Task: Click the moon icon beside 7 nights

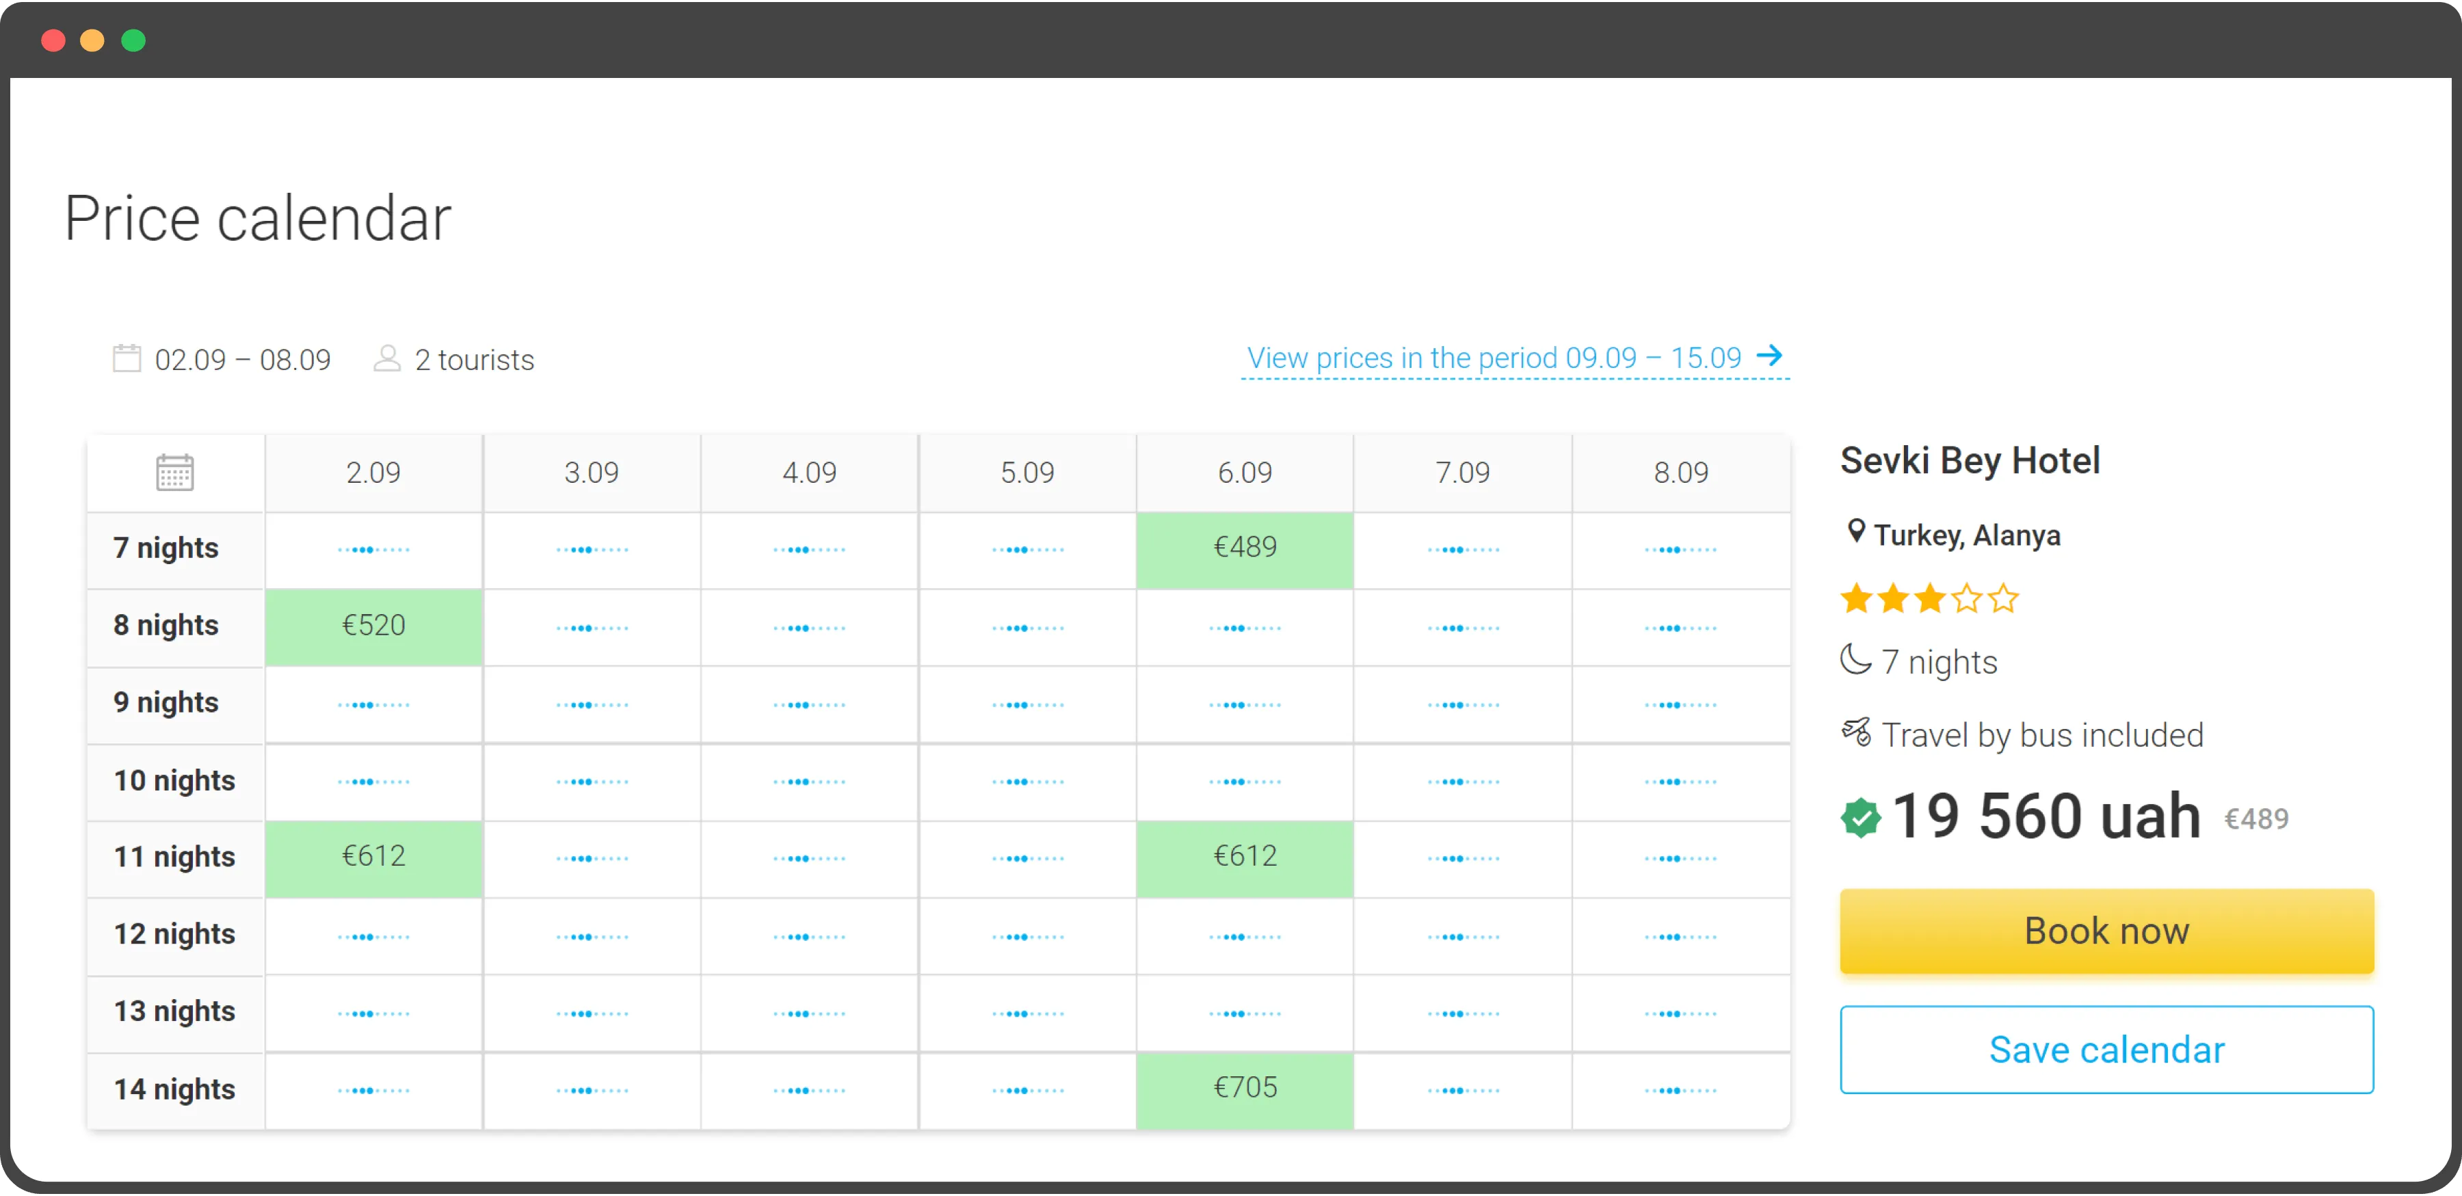Action: click(x=1855, y=659)
